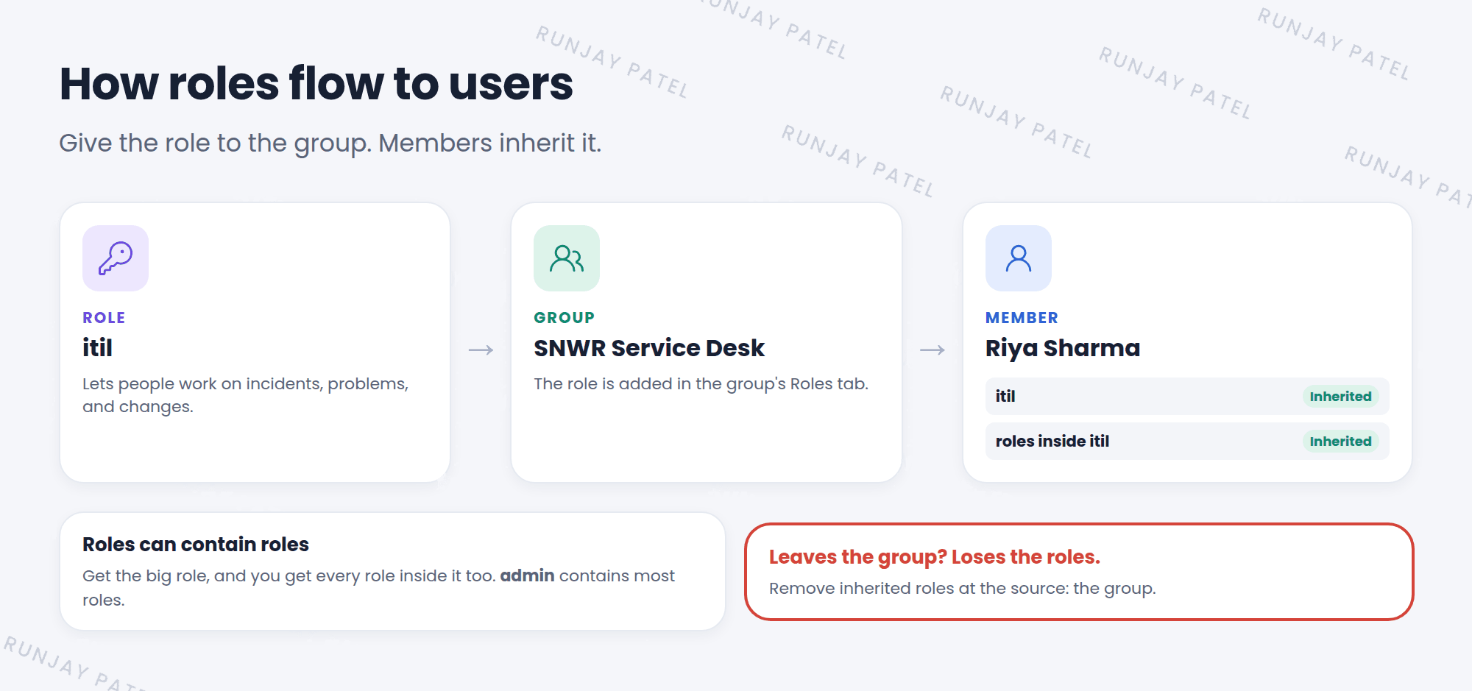Click the MEMBER label

[x=1022, y=318]
